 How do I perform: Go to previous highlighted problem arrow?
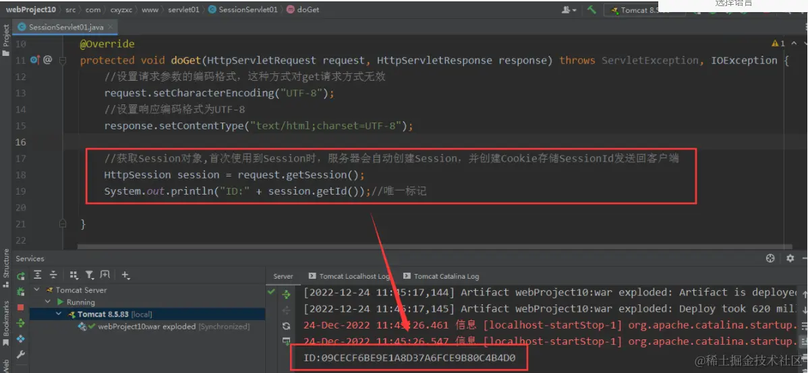point(792,44)
